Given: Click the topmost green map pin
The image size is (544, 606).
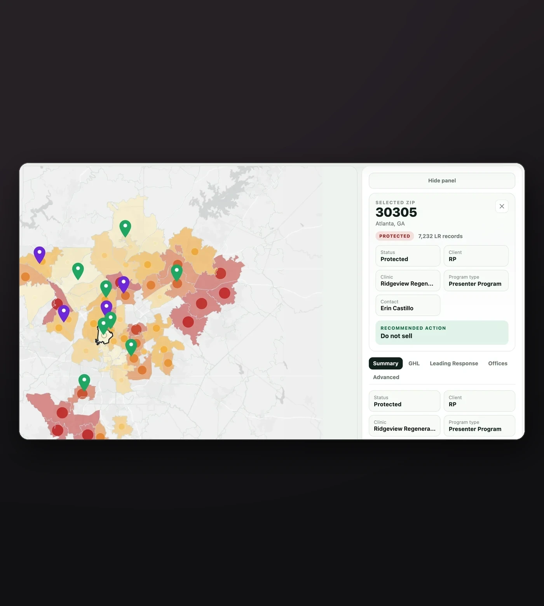Looking at the screenshot, I should click(125, 228).
